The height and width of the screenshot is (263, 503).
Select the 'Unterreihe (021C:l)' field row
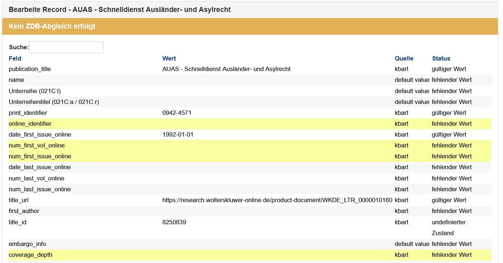[x=32, y=91]
